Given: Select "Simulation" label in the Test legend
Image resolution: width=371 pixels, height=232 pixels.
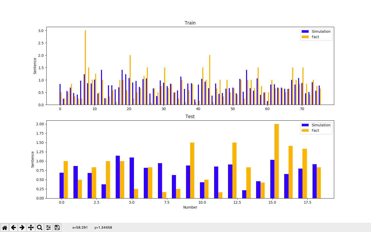Looking at the screenshot, I should coord(321,125).
